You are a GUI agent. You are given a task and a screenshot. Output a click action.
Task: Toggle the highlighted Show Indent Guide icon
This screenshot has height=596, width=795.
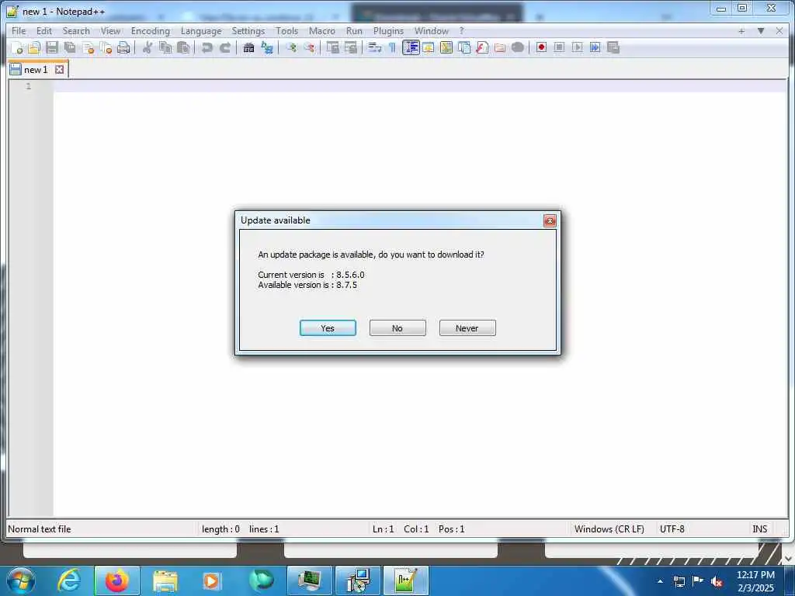[x=411, y=47]
